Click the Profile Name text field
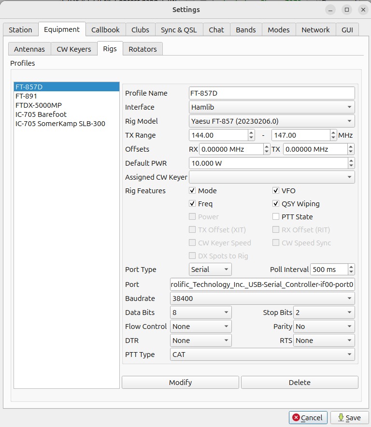Image resolution: width=371 pixels, height=427 pixels. click(x=271, y=93)
